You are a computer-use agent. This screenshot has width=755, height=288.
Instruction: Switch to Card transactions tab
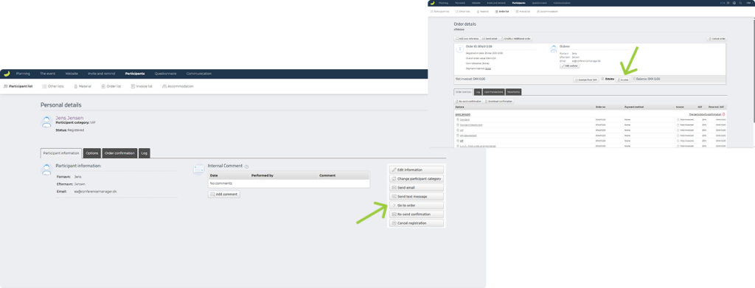click(x=493, y=91)
